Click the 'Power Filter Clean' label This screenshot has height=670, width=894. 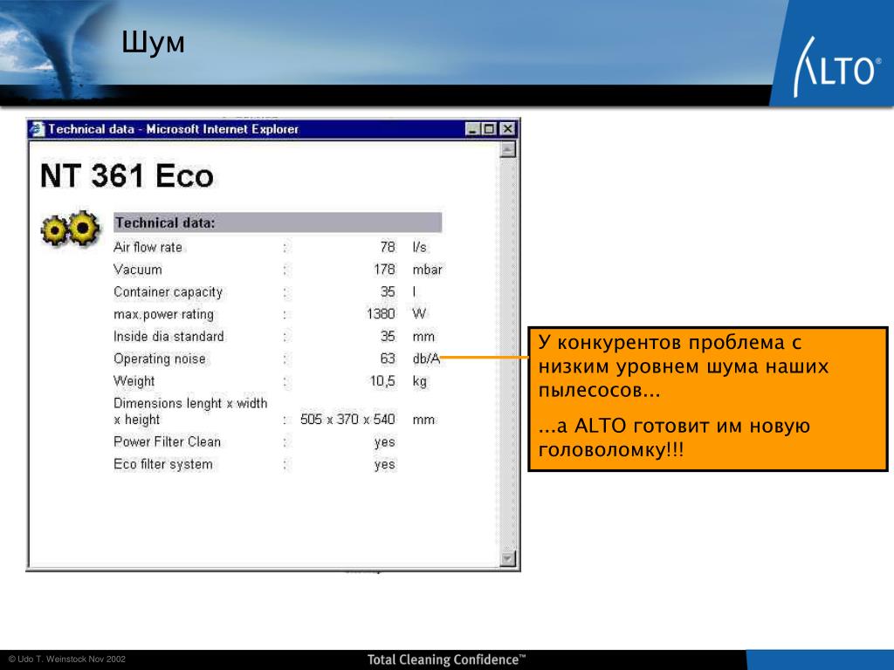pos(167,442)
